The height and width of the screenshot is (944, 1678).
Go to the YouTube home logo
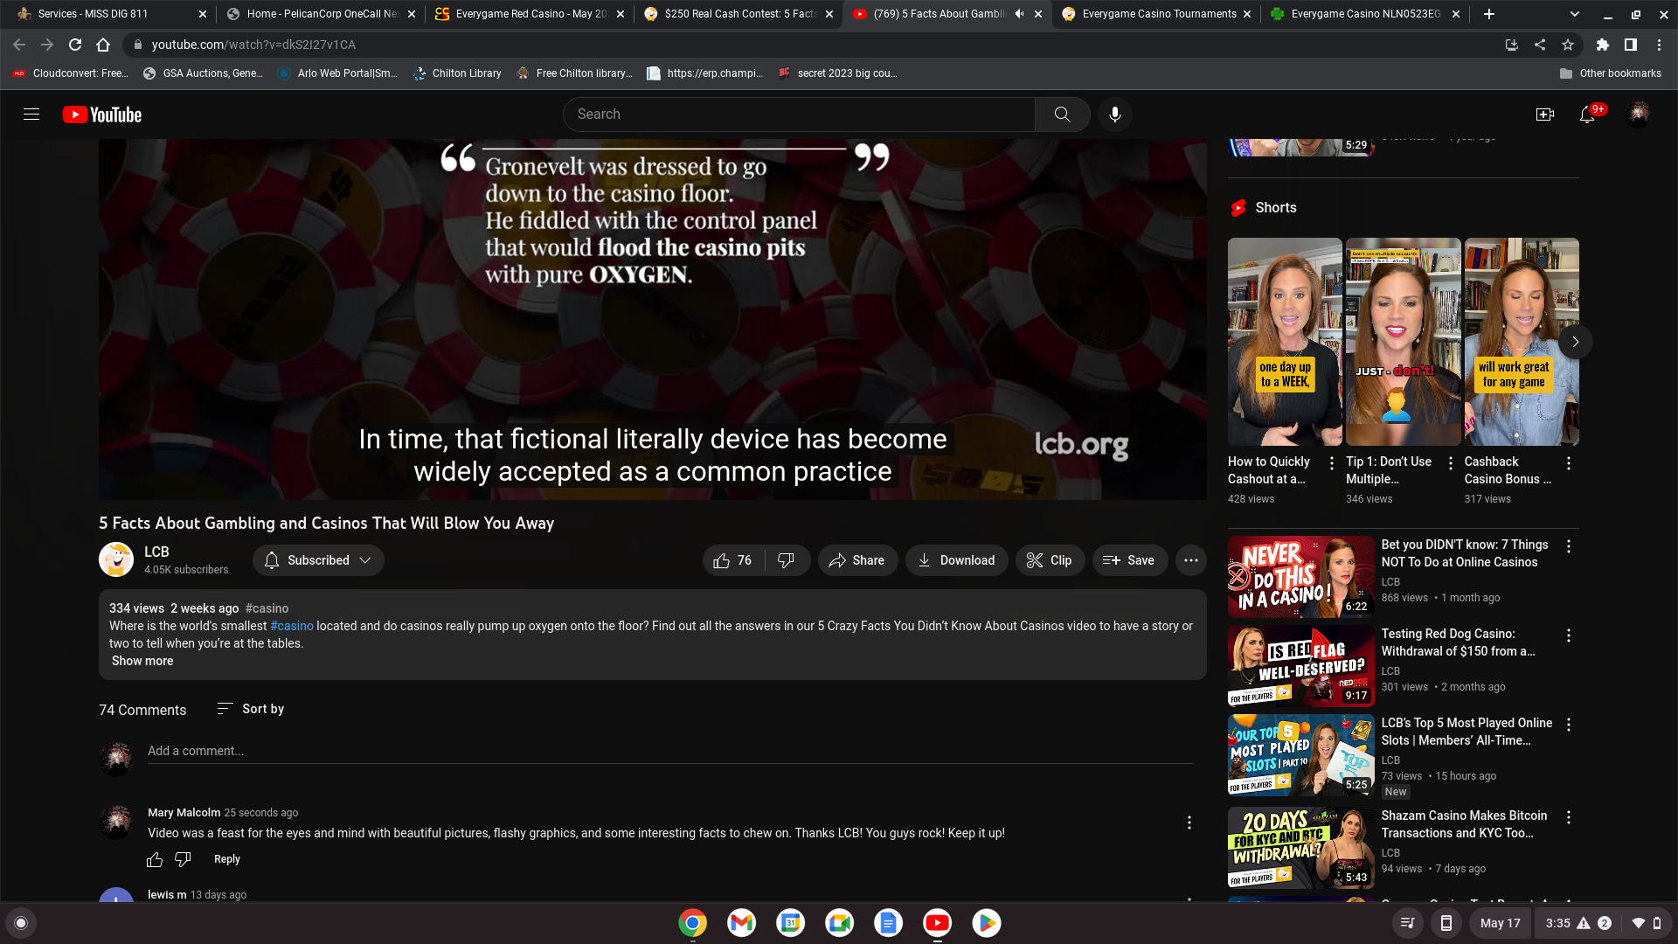[x=102, y=115]
